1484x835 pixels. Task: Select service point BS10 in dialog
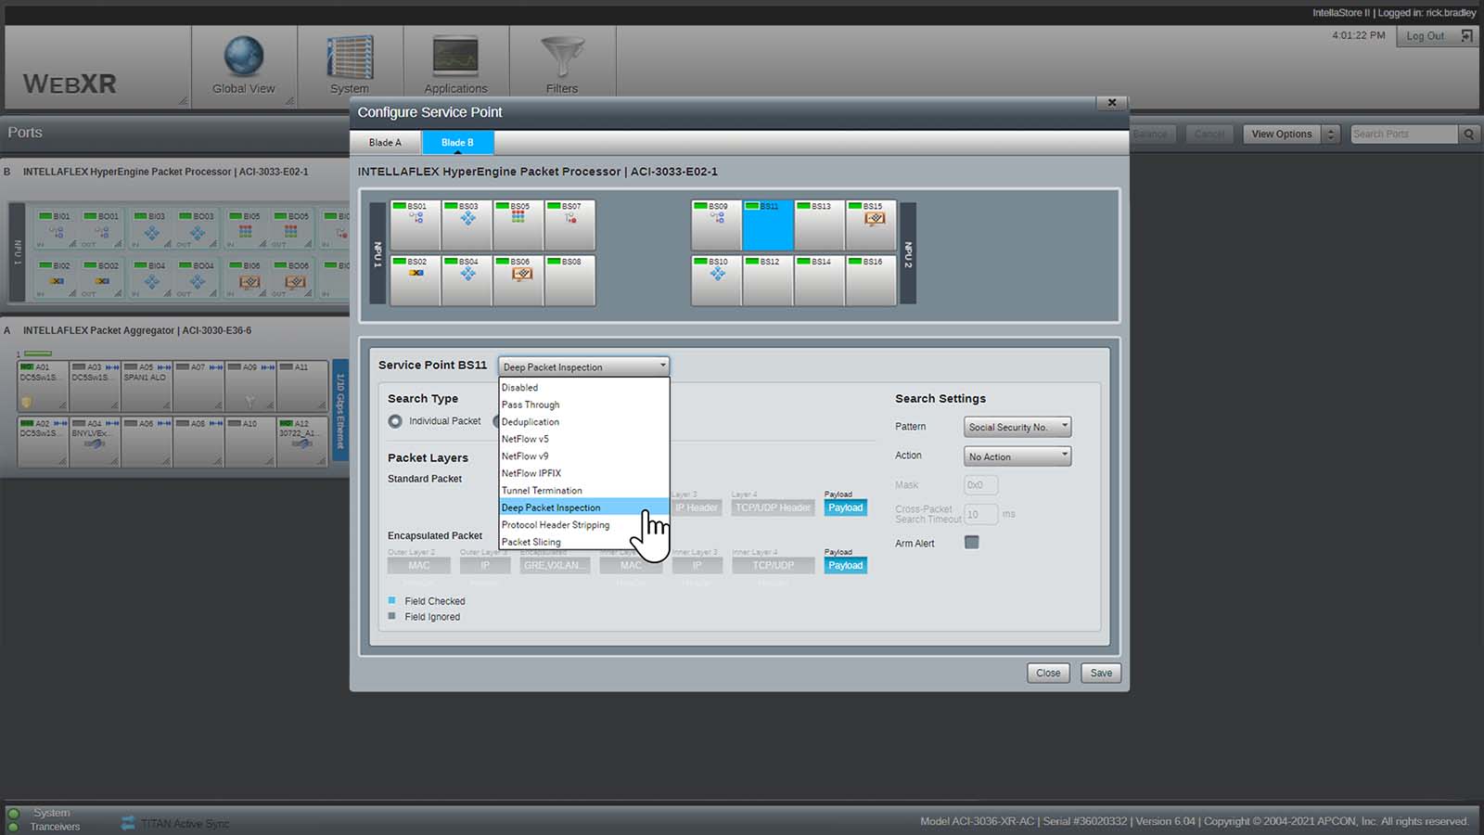click(x=716, y=280)
